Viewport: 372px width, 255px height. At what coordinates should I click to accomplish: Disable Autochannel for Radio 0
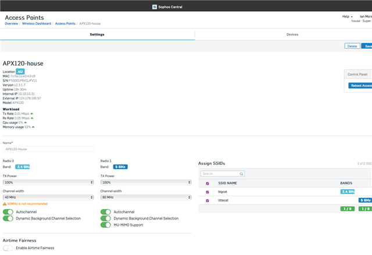tap(8, 212)
